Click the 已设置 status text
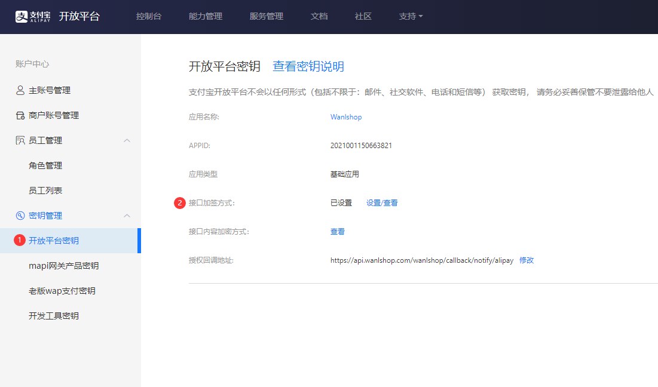658x387 pixels. [x=341, y=203]
